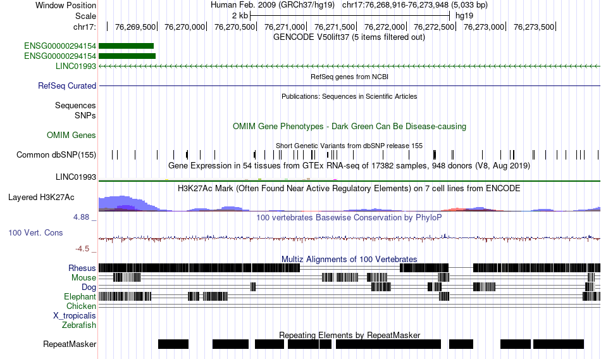Click the Sequences track label
Image resolution: width=601 pixels, height=359 pixels.
click(75, 106)
